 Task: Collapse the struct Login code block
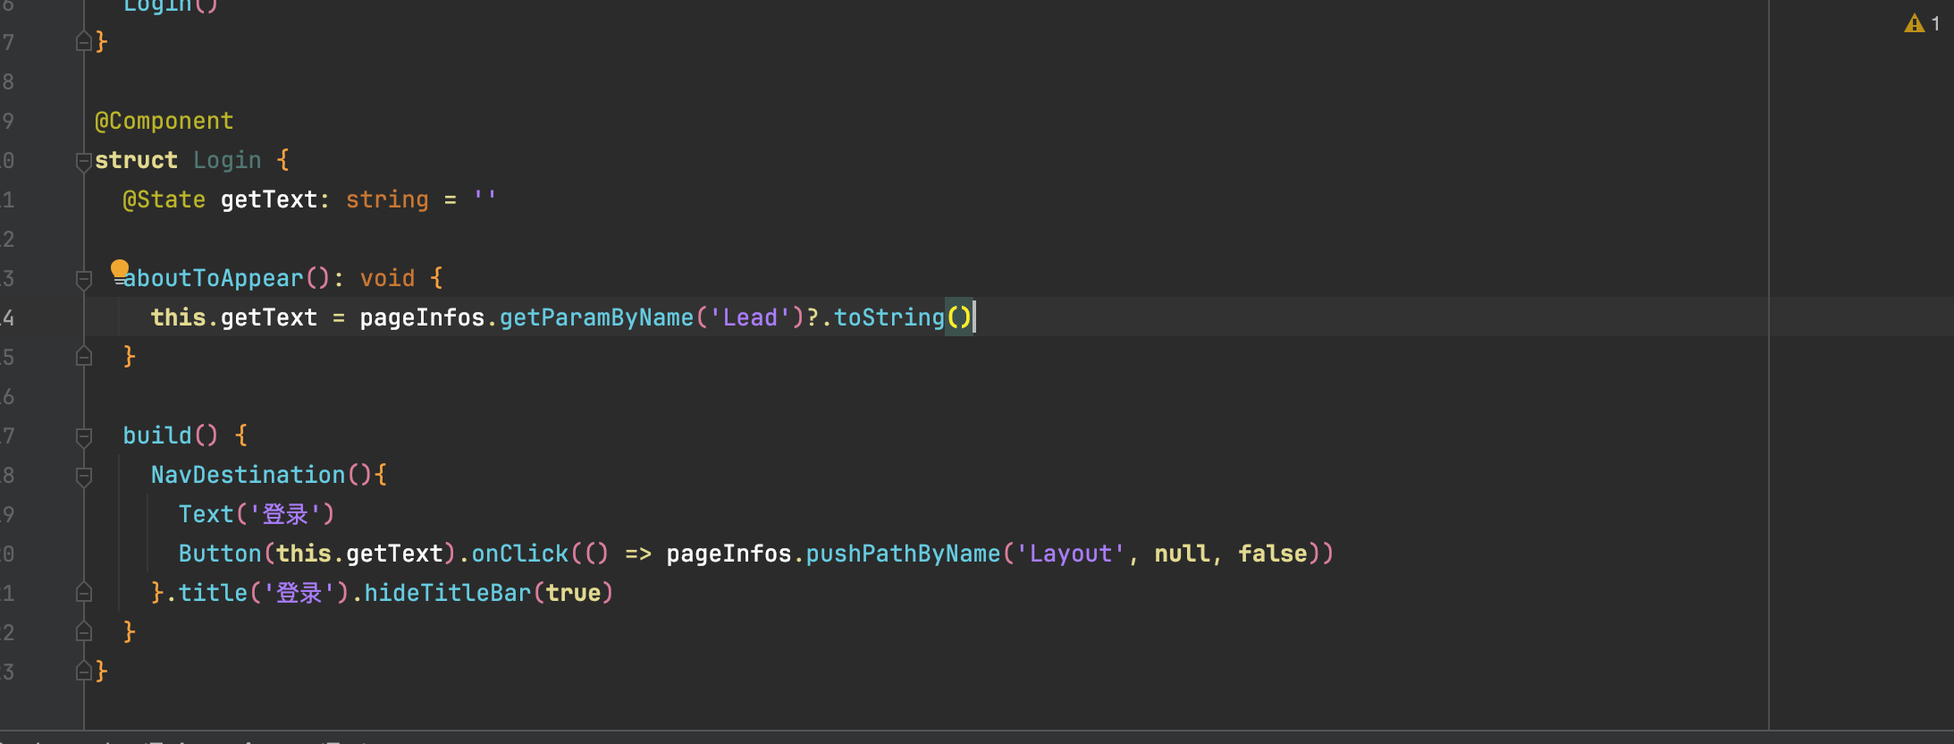point(84,161)
